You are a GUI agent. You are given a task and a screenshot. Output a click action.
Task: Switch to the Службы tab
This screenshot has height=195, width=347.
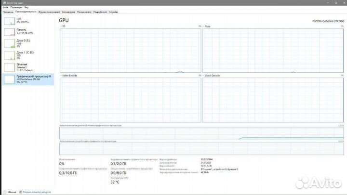click(113, 12)
